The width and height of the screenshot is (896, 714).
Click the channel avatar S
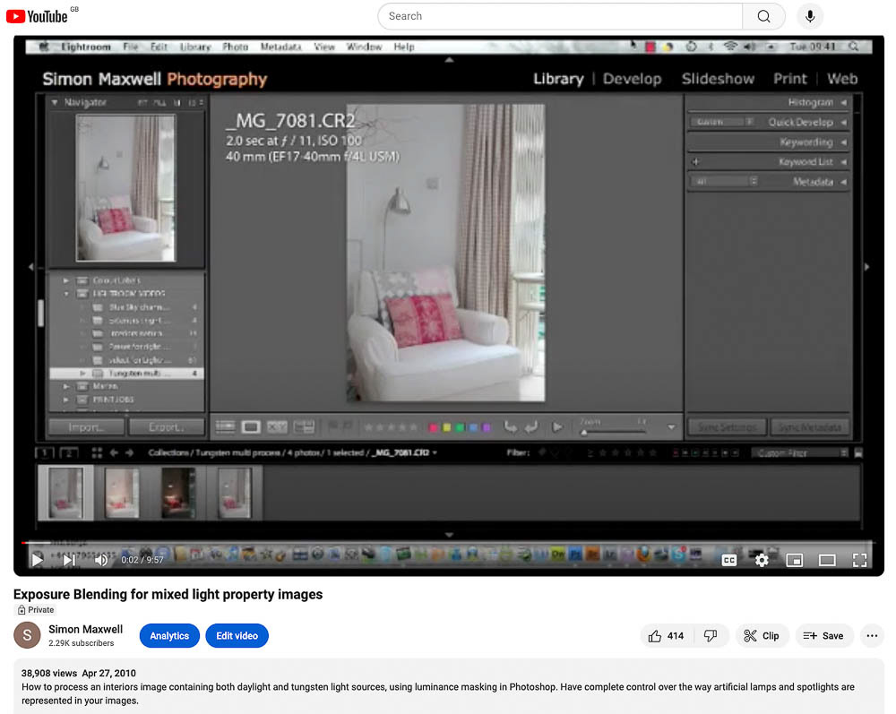tap(27, 635)
